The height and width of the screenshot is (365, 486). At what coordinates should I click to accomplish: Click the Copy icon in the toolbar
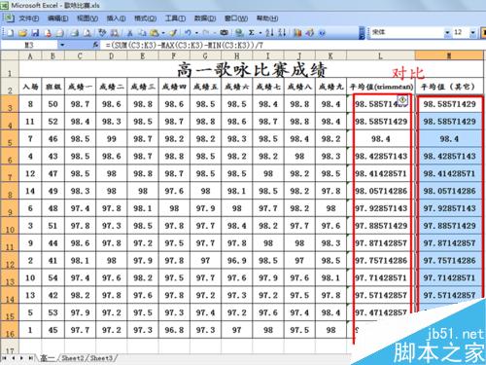(142, 33)
